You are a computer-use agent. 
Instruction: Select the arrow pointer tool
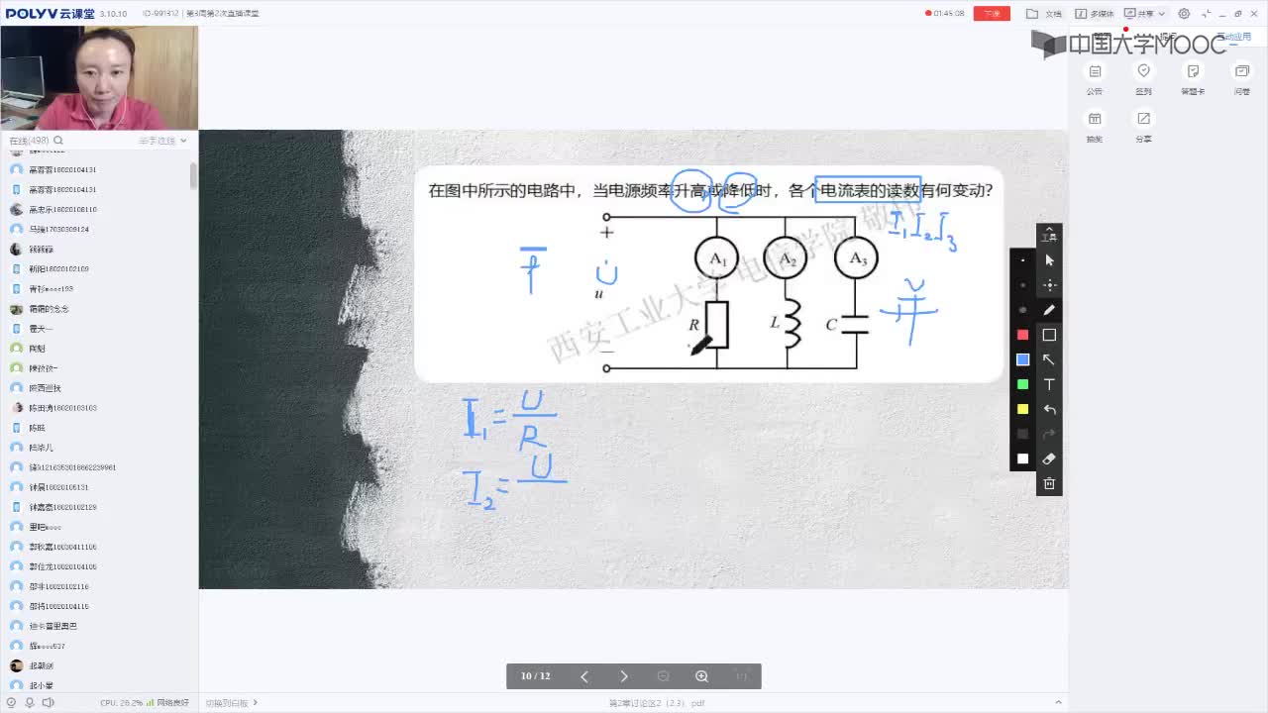click(x=1049, y=260)
